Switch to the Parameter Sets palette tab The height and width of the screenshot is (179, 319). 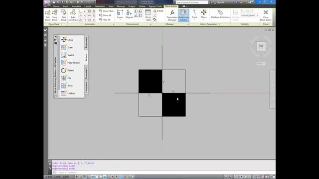tap(86, 73)
